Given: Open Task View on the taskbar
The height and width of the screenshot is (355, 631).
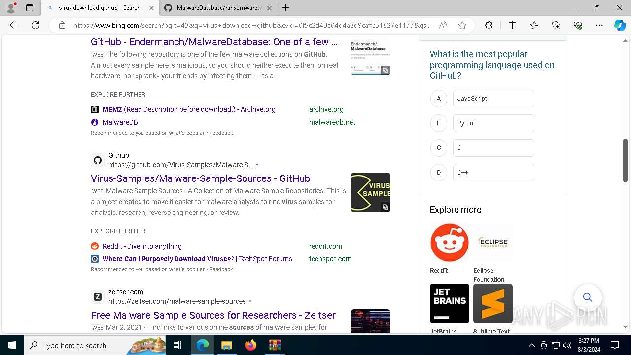Looking at the screenshot, I should (177, 345).
